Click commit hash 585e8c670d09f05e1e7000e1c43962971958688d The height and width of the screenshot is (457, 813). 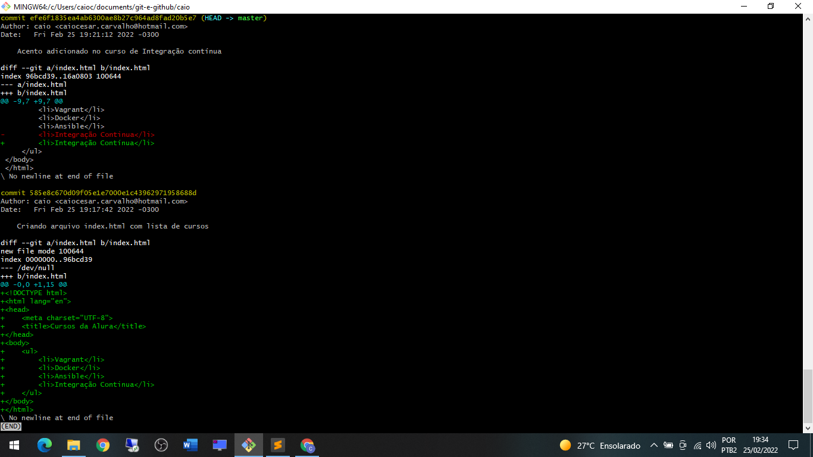(x=113, y=193)
